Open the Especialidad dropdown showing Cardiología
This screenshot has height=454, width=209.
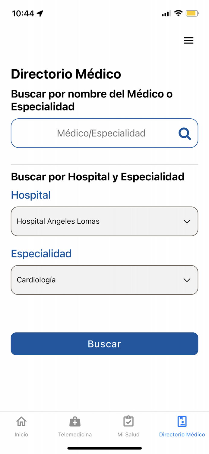click(x=104, y=280)
